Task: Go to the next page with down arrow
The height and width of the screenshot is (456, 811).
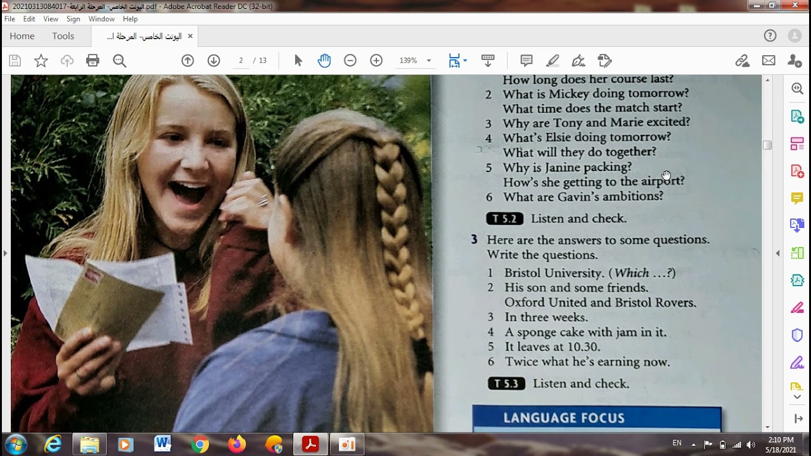Action: pyautogui.click(x=214, y=61)
